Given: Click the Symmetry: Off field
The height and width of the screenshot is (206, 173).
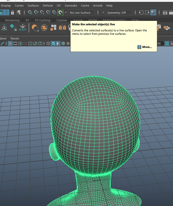Looking at the screenshot, I should [x=119, y=13].
